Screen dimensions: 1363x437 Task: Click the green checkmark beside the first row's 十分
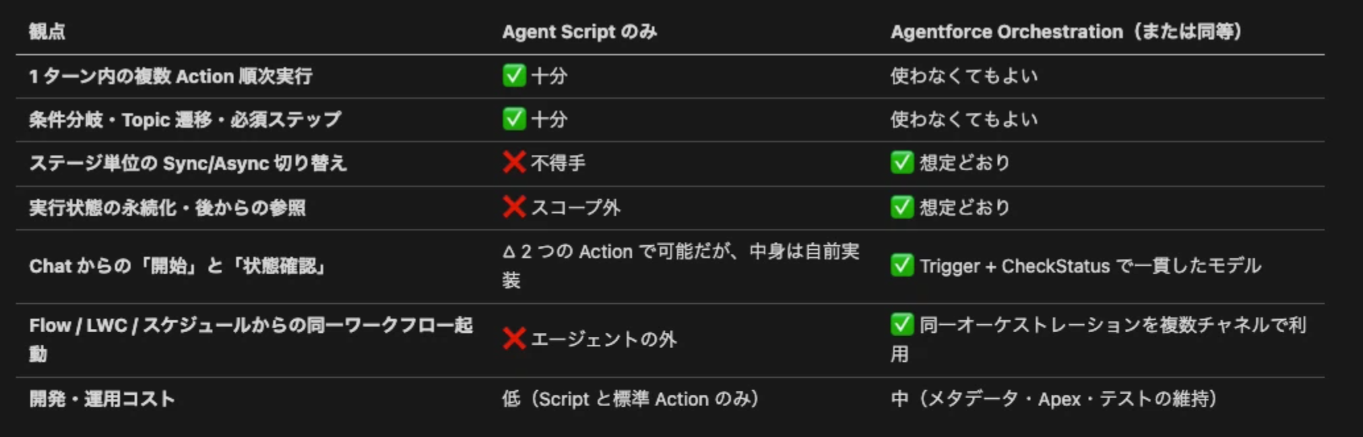coord(514,76)
